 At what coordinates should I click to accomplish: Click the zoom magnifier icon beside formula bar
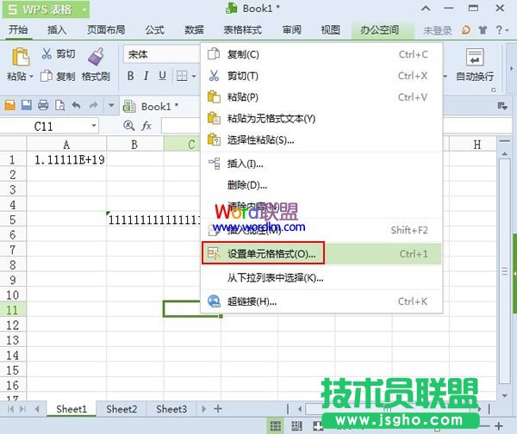coord(128,126)
